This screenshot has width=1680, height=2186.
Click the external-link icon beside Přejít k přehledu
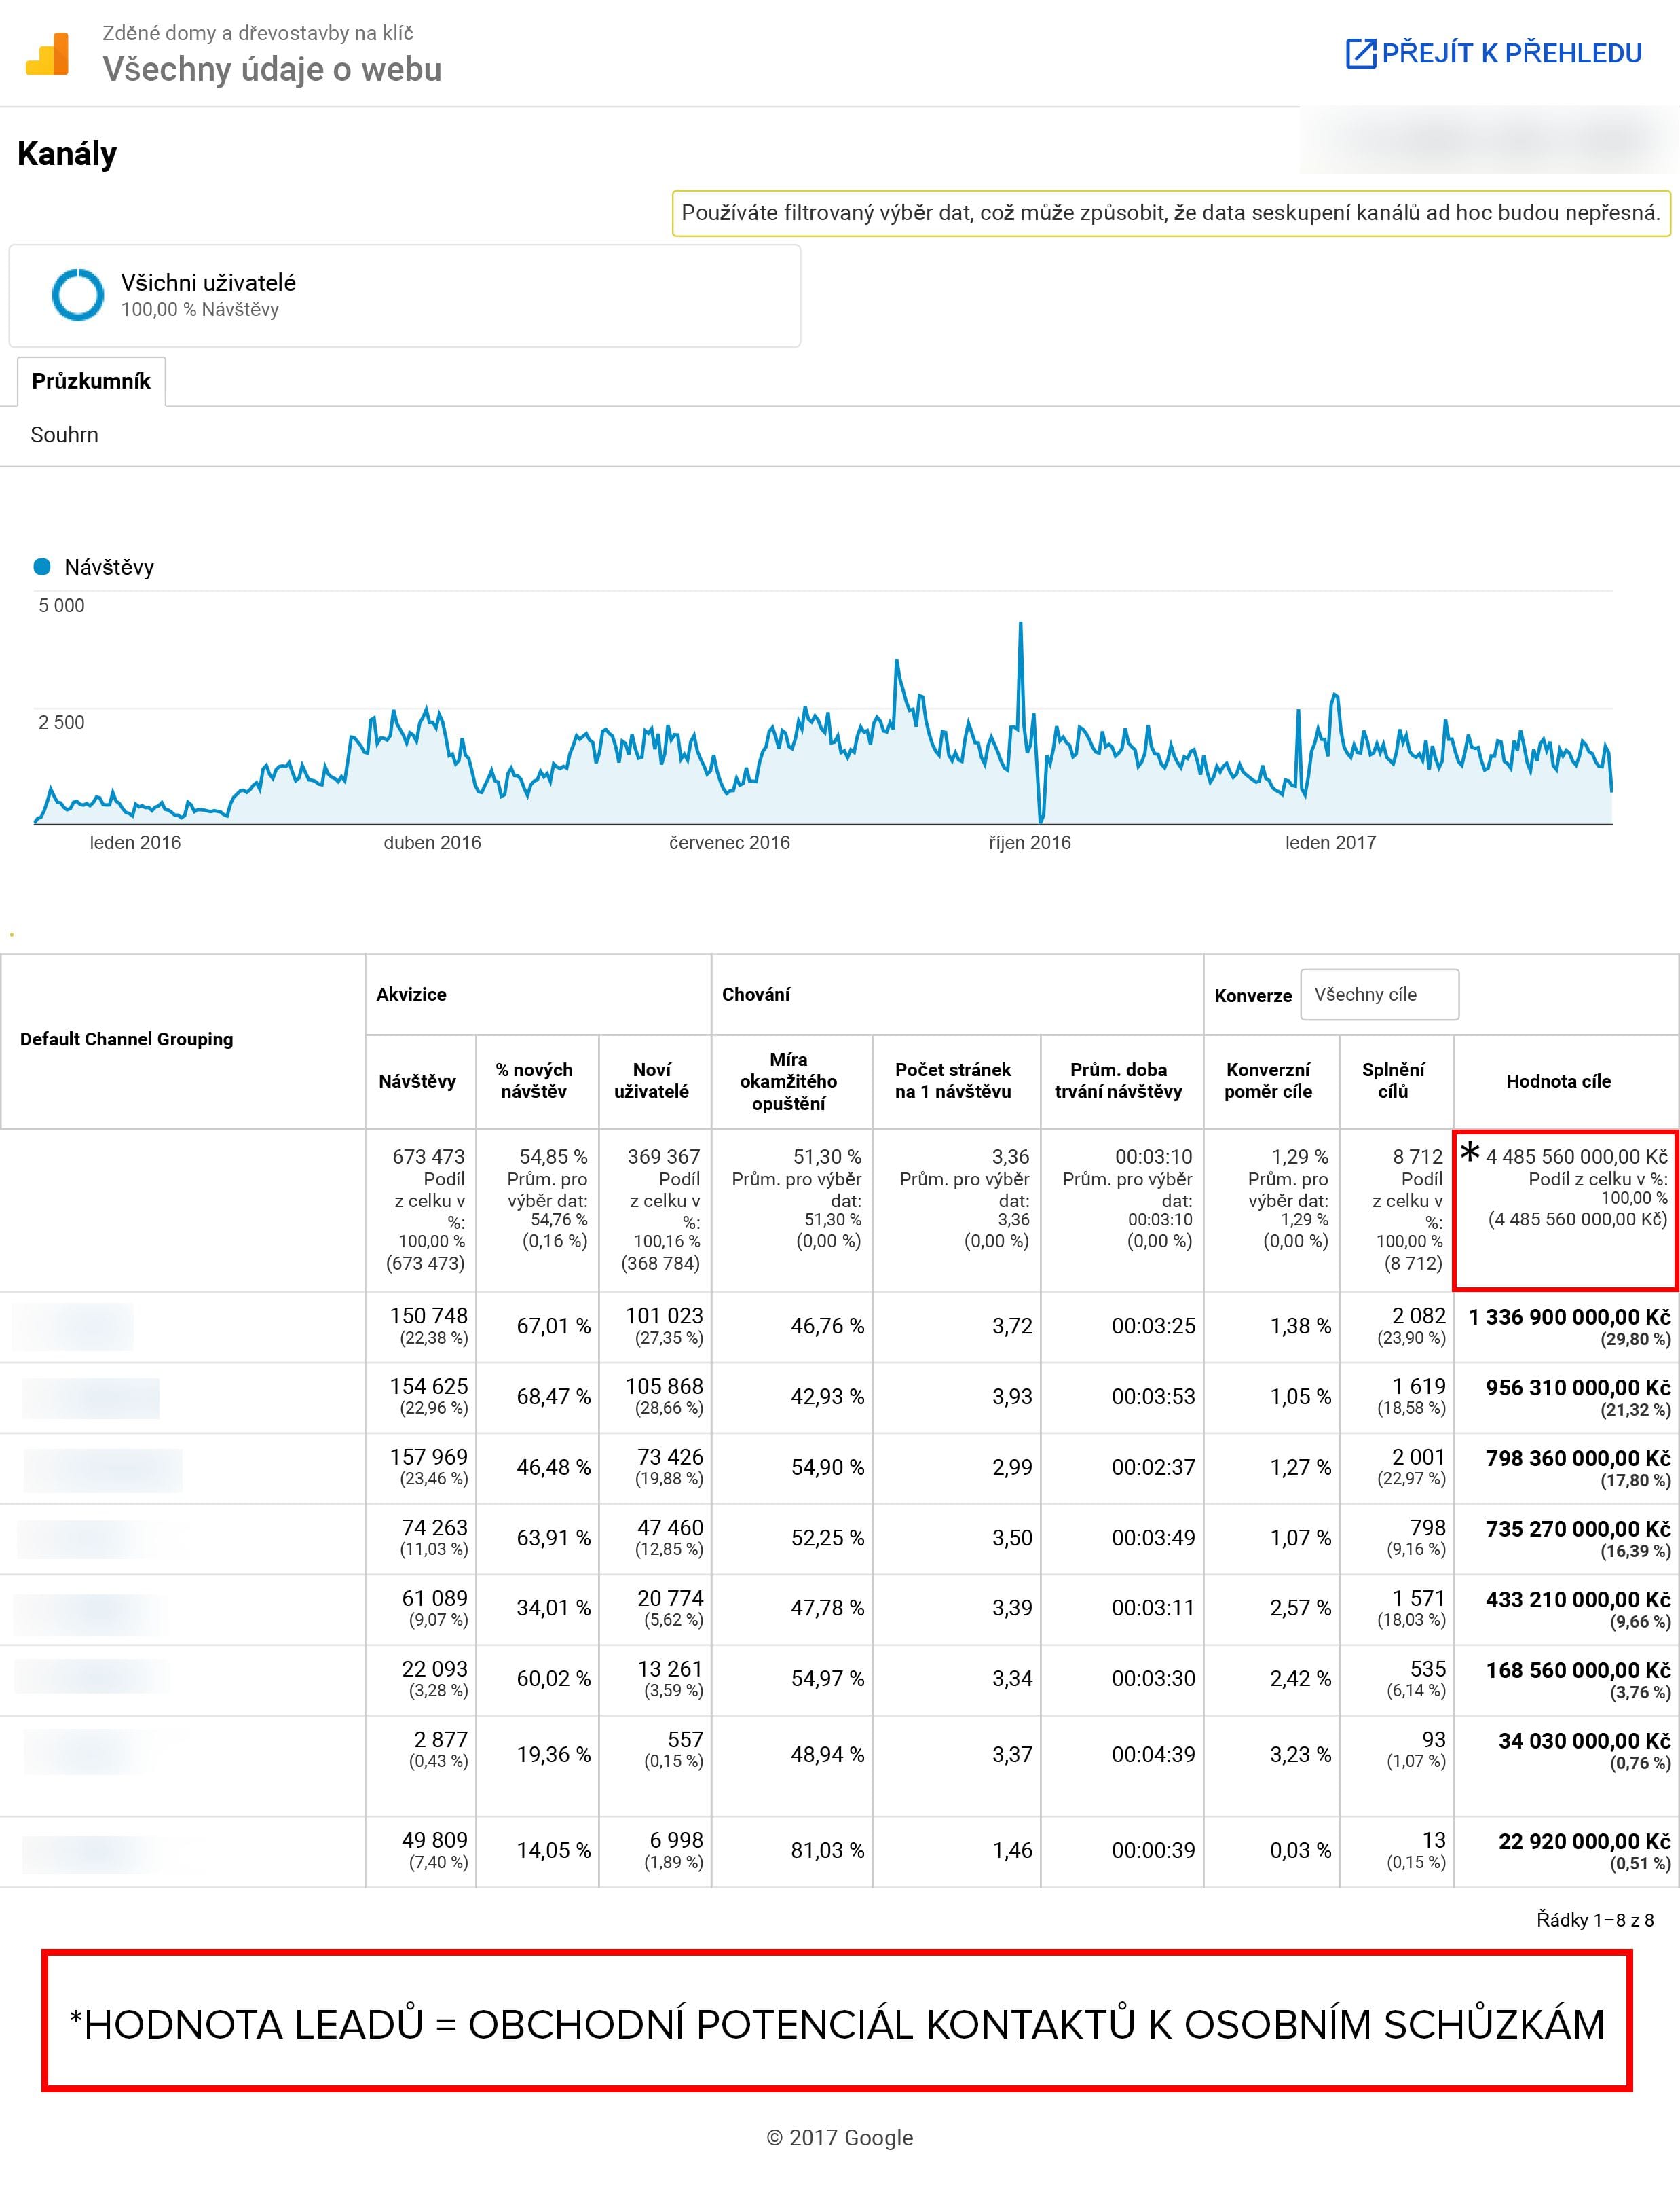pyautogui.click(x=1360, y=53)
